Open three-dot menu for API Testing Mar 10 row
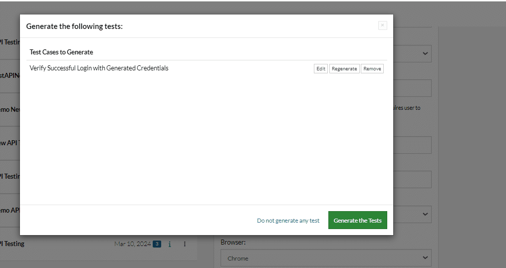This screenshot has width=506, height=268. (185, 244)
